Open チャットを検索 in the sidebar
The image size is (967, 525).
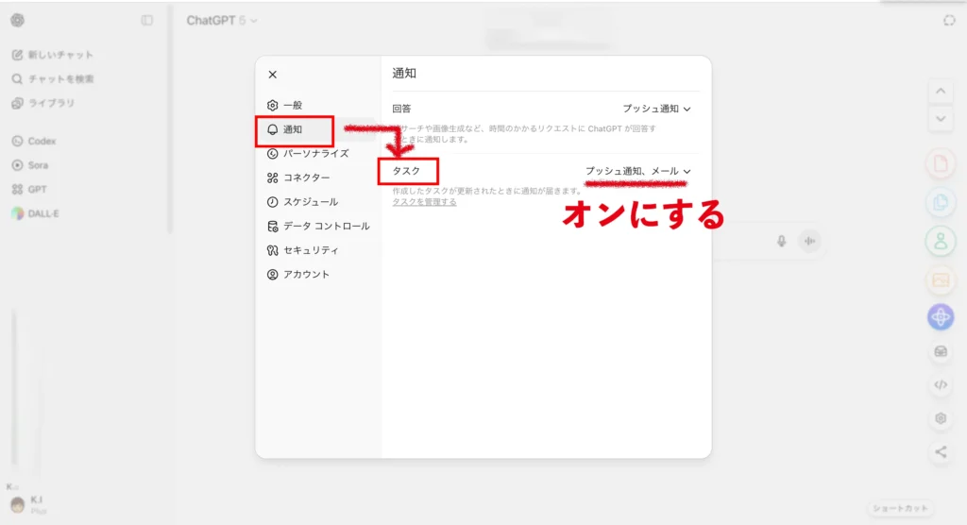(x=53, y=79)
